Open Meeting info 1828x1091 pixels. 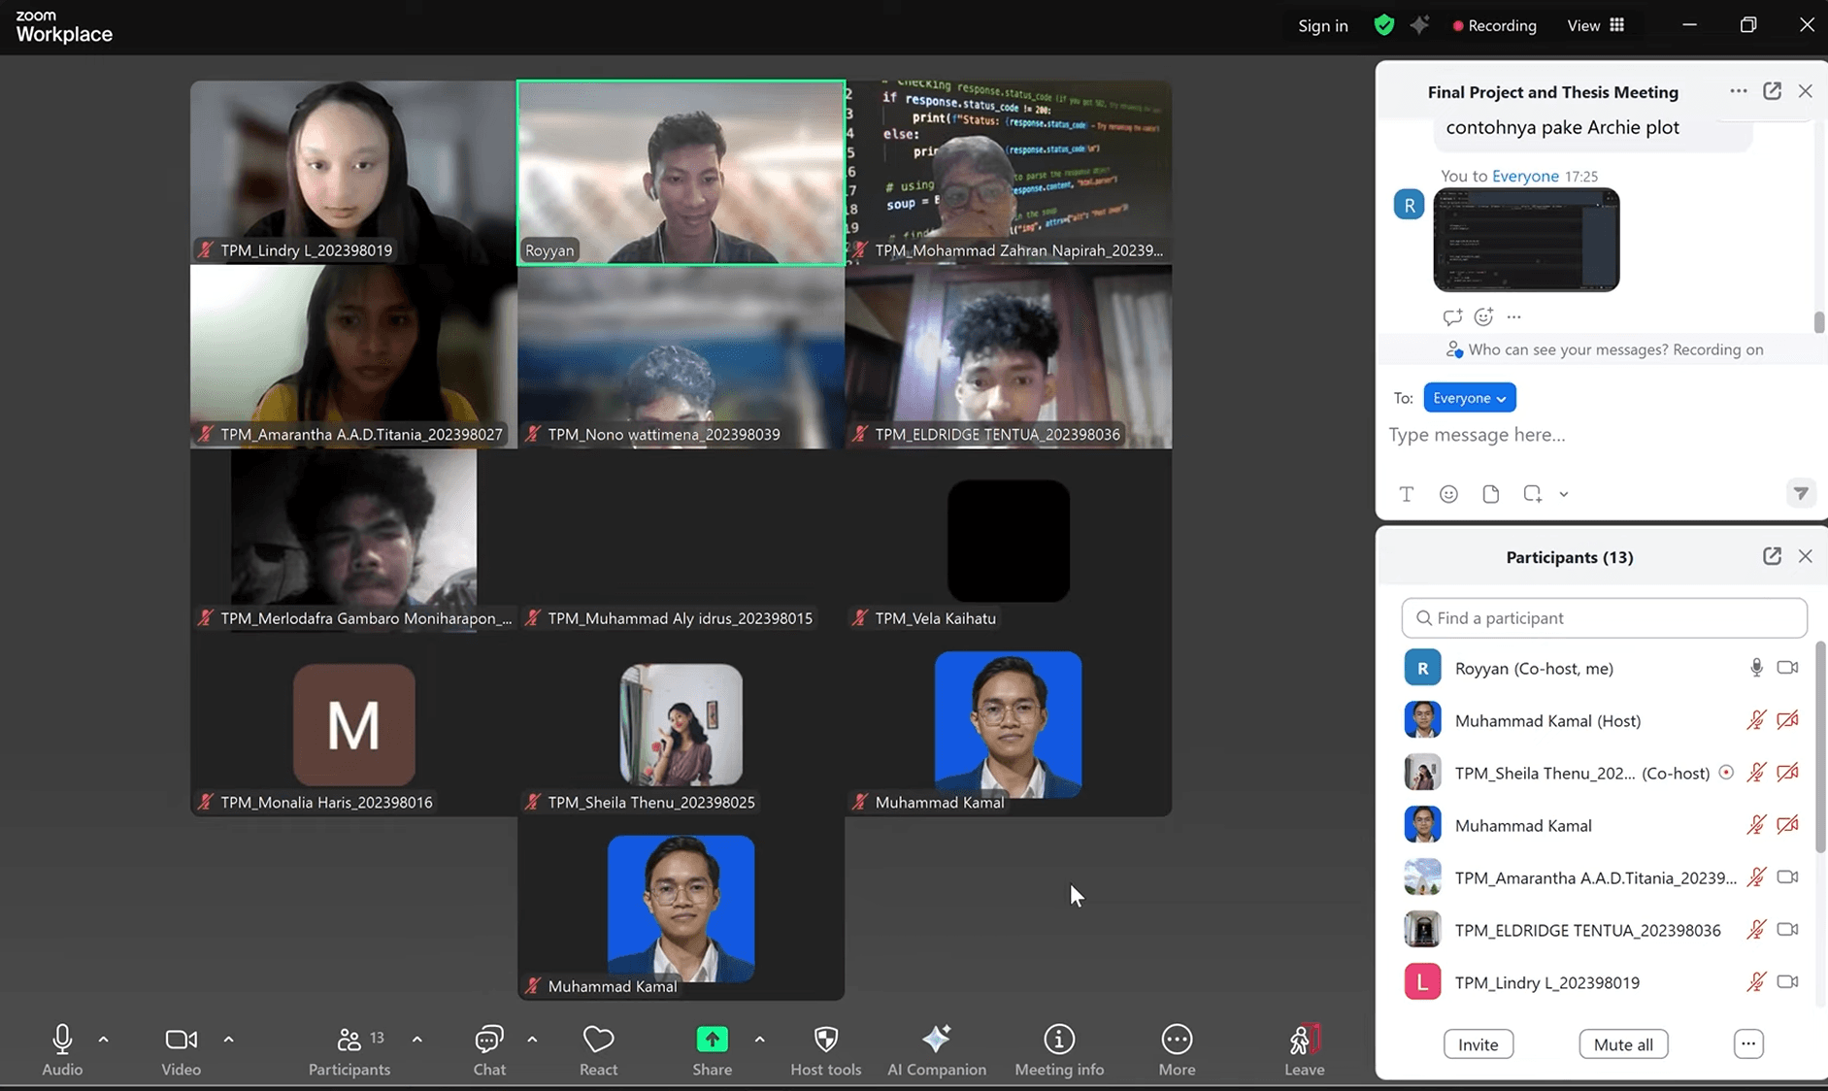pos(1058,1049)
